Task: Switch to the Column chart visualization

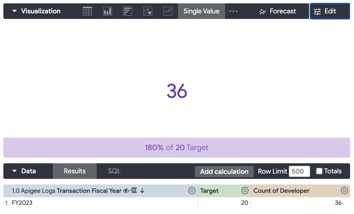Action: [107, 11]
